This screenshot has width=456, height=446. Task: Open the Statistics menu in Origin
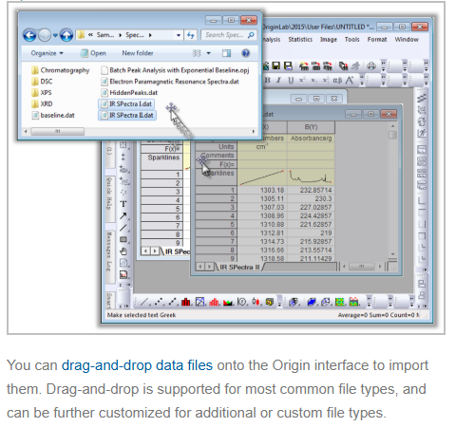(300, 40)
